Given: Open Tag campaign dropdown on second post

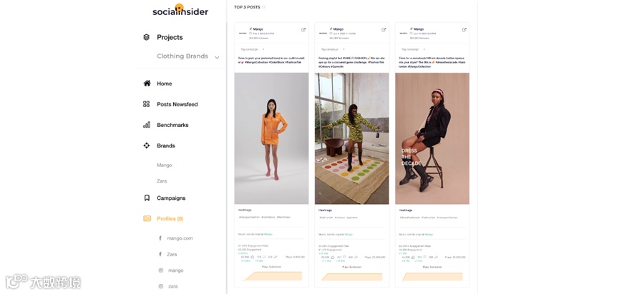Looking at the screenshot, I should click(333, 49).
